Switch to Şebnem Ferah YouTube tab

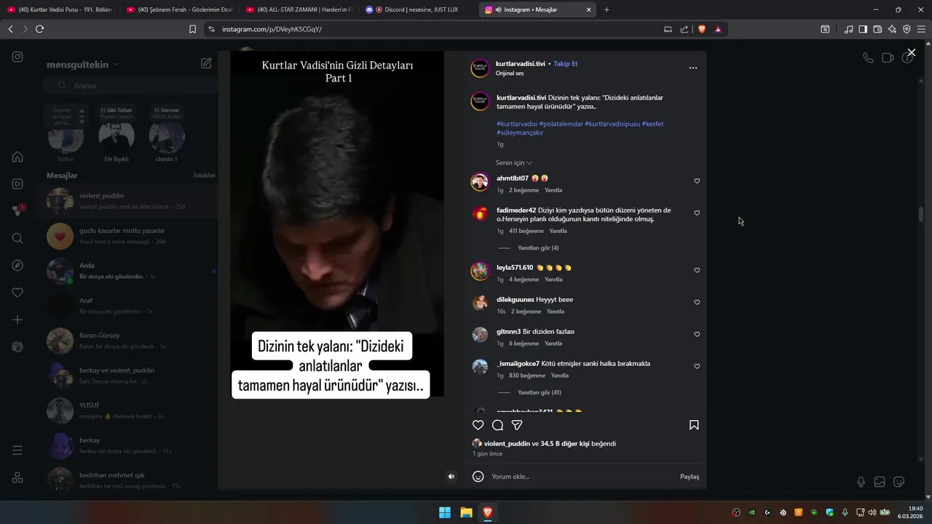click(x=179, y=9)
